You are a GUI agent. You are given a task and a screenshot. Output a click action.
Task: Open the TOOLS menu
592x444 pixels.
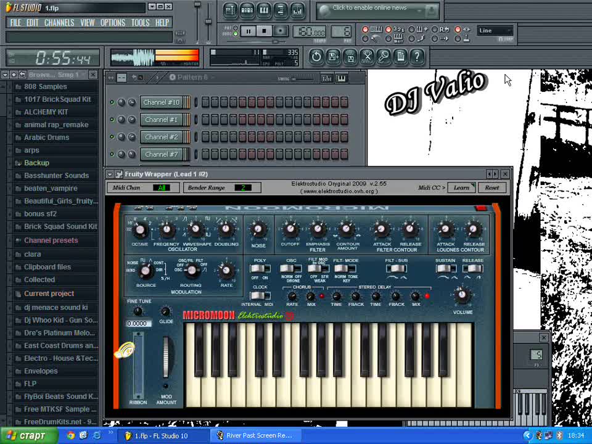tap(141, 23)
